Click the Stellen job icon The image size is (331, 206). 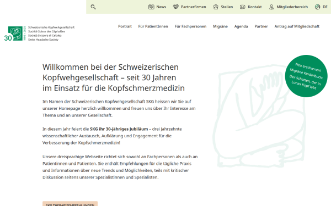tap(216, 7)
